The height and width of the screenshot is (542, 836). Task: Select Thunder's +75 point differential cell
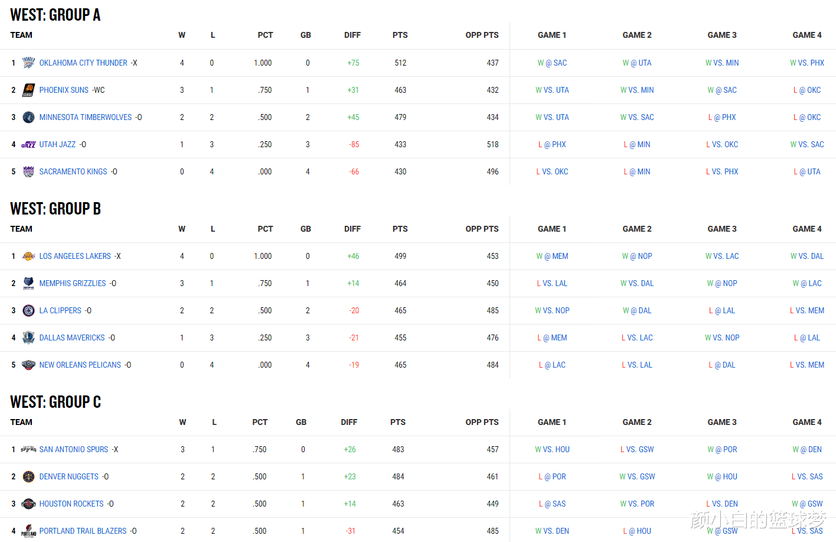click(x=353, y=63)
